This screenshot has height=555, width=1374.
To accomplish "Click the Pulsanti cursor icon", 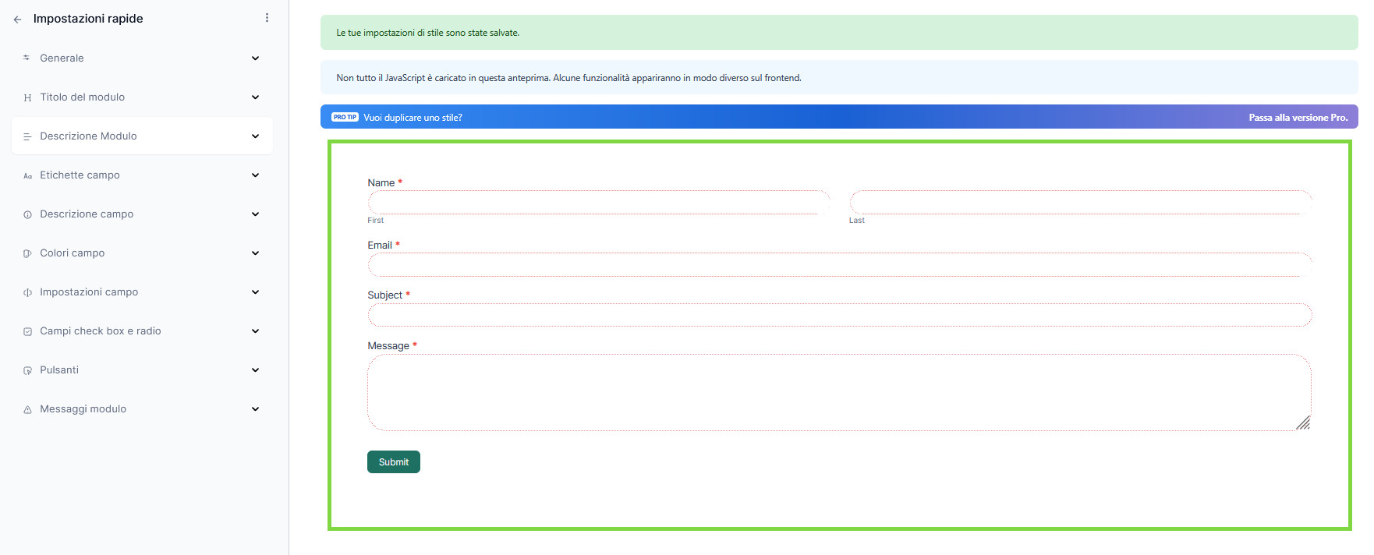I will click(x=27, y=370).
